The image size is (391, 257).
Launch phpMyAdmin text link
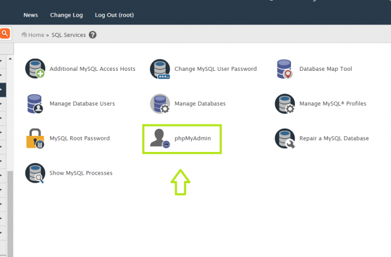click(x=192, y=138)
